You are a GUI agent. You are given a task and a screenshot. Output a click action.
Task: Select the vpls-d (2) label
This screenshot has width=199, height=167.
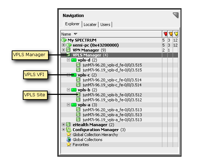tap(88, 60)
